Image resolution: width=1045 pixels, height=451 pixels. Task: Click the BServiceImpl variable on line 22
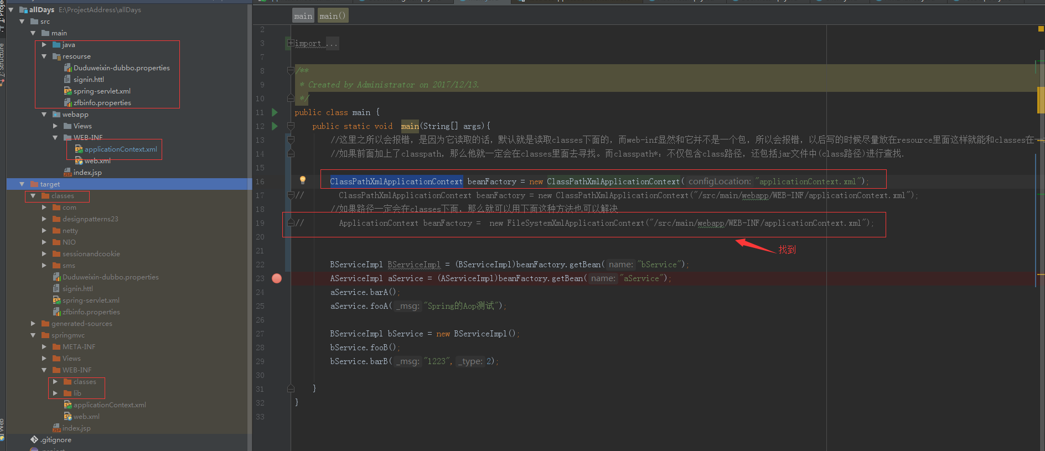tap(414, 265)
